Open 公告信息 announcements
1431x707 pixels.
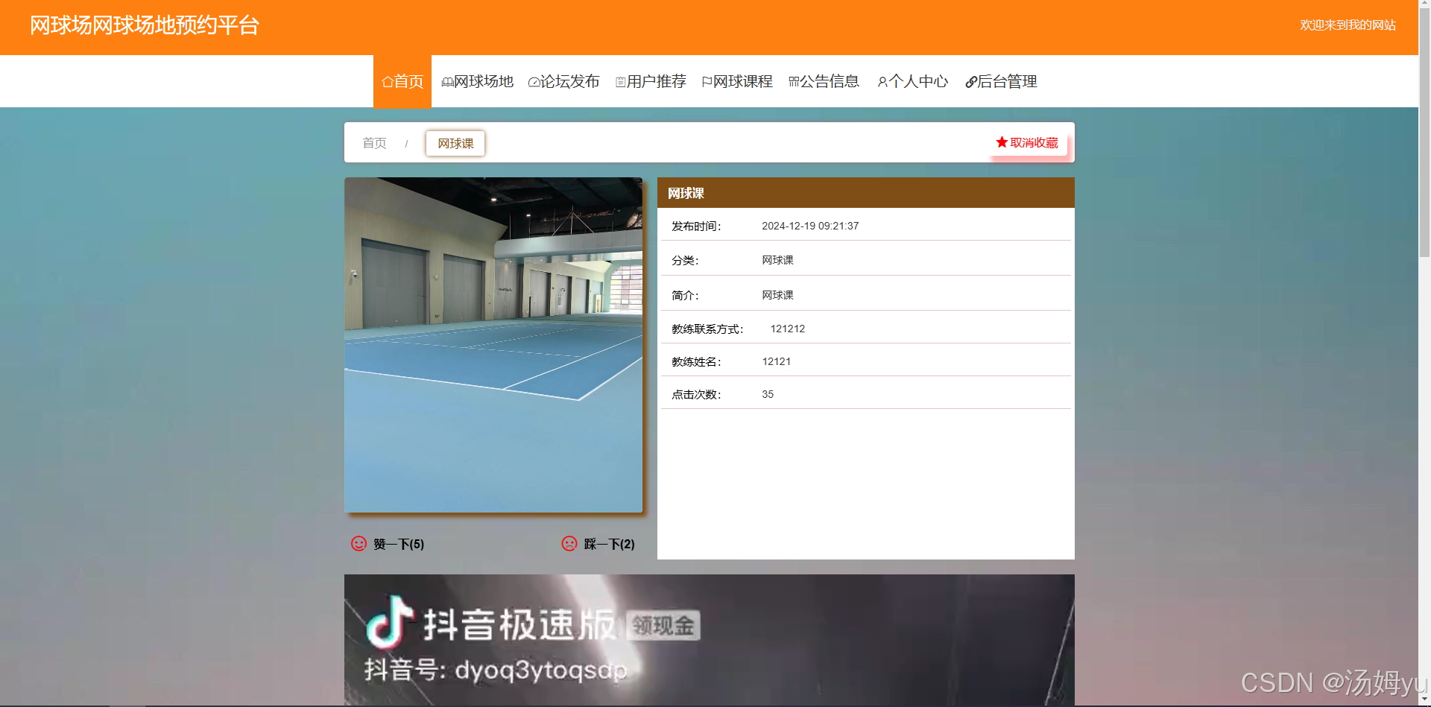pyautogui.click(x=824, y=81)
